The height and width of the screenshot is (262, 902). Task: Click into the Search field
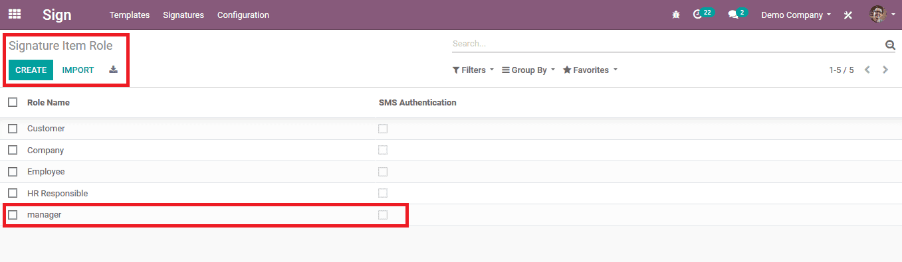[x=668, y=44]
